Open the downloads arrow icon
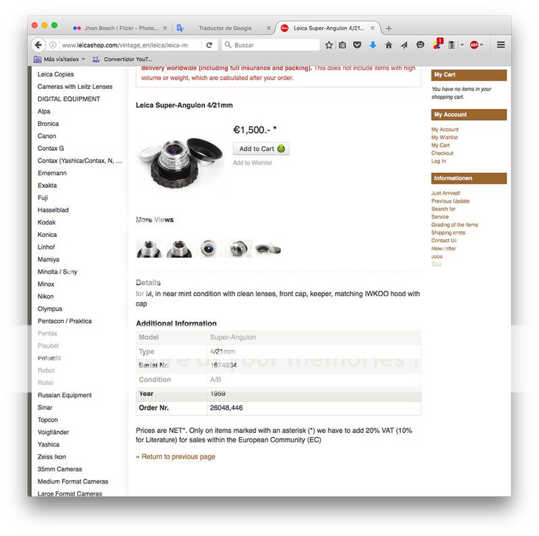The height and width of the screenshot is (536, 539). point(373,45)
